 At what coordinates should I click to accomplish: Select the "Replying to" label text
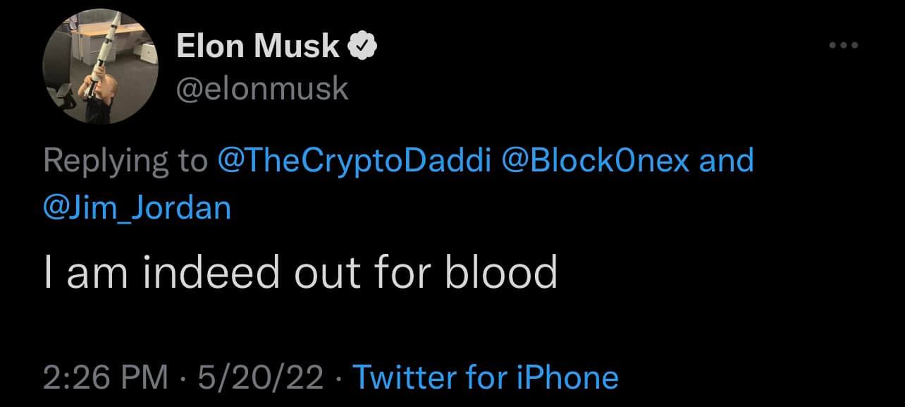125,161
